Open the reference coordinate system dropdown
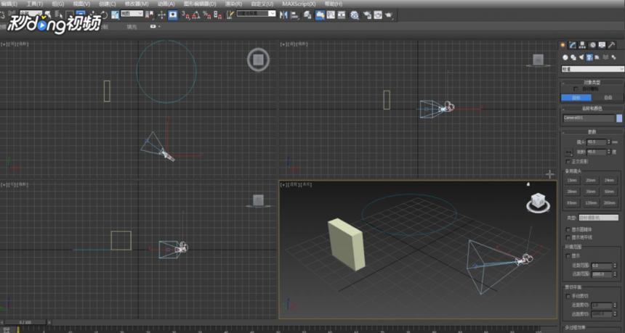Viewport: 625px width, 333px height. click(x=132, y=14)
